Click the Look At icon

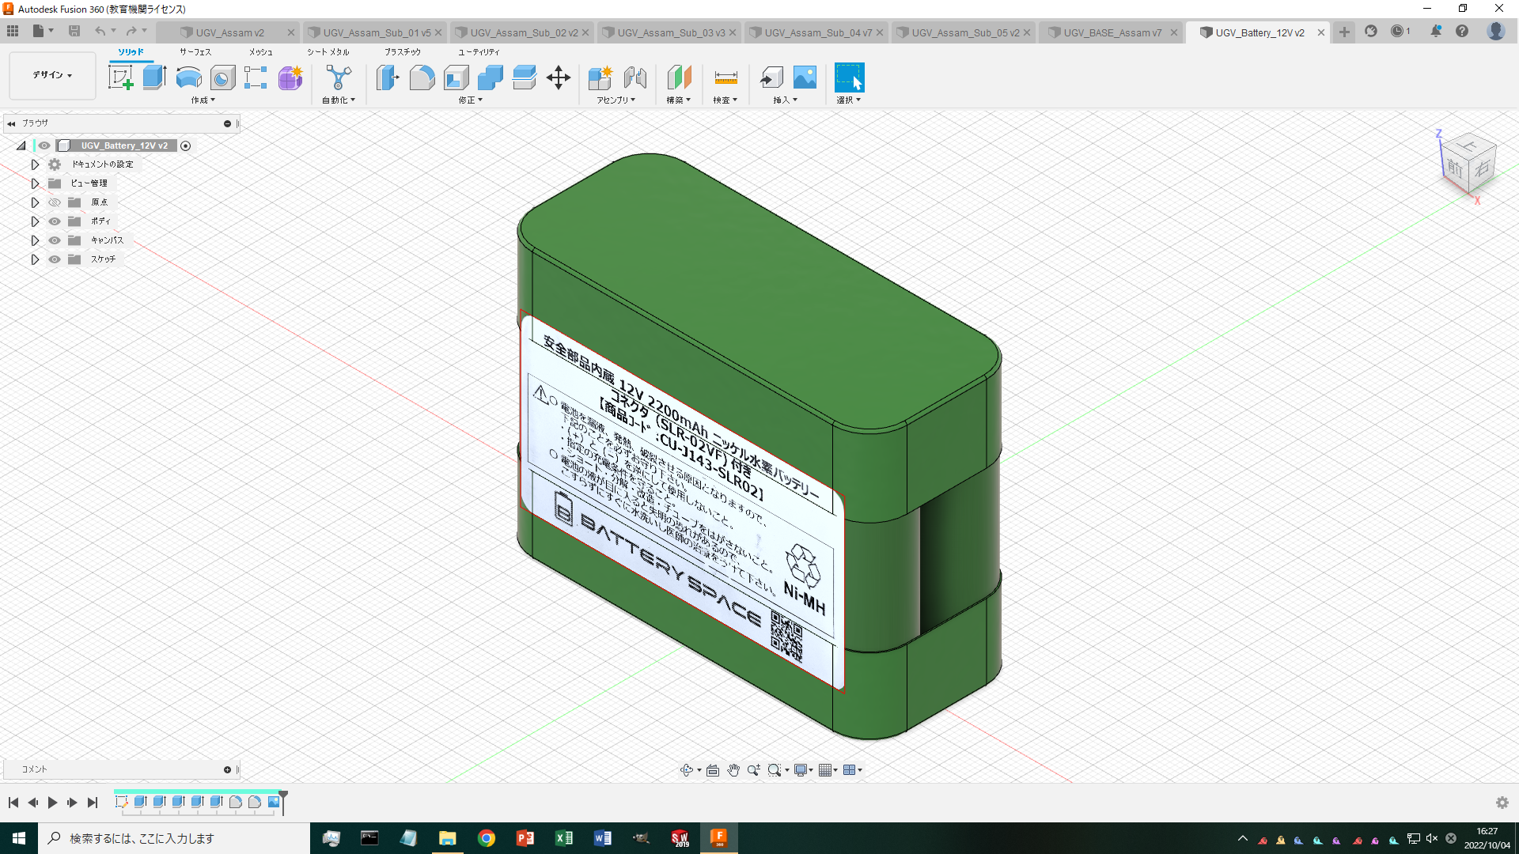(713, 770)
